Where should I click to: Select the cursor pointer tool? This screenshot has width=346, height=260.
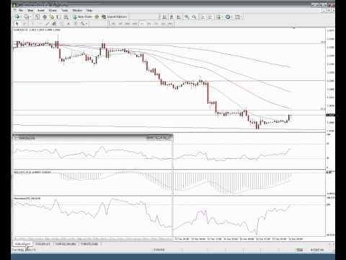[17, 24]
